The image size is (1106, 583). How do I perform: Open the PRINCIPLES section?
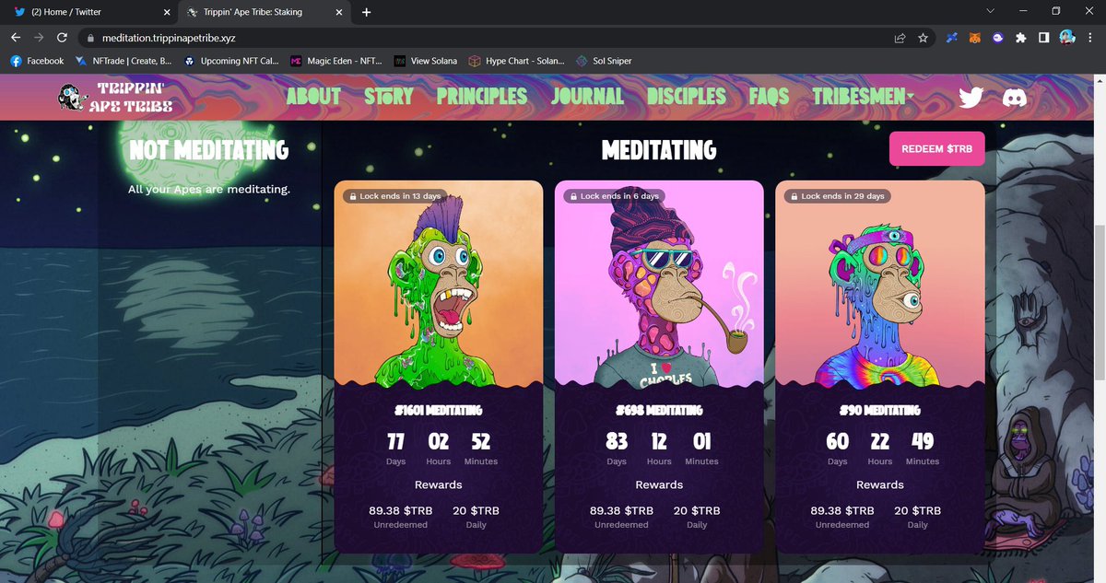pyautogui.click(x=482, y=97)
